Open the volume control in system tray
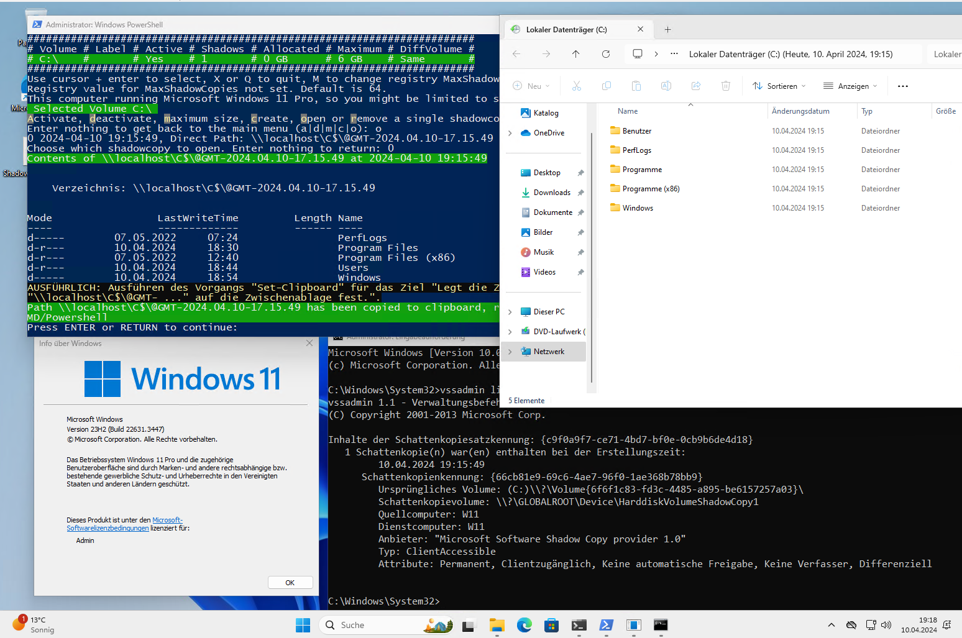This screenshot has height=638, width=962. 886,625
